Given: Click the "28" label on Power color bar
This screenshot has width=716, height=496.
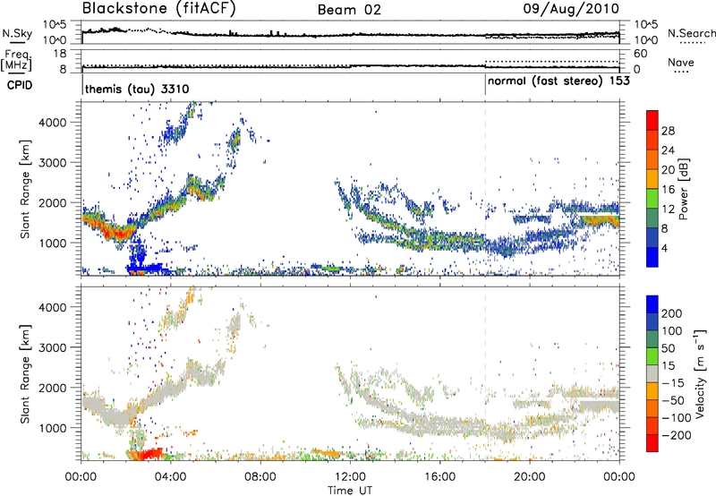Looking at the screenshot, I should 668,131.
